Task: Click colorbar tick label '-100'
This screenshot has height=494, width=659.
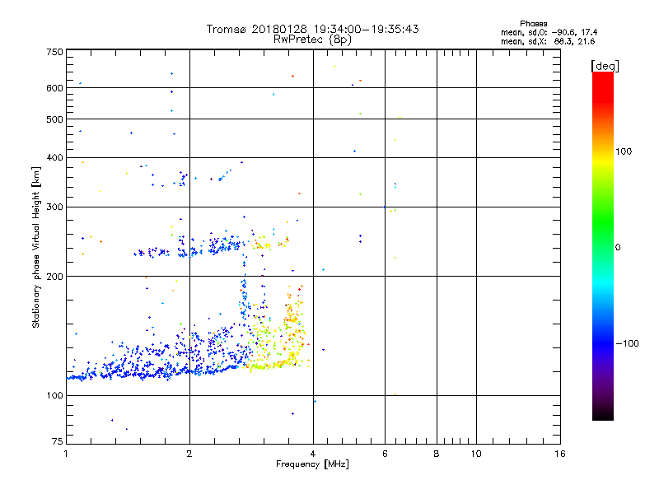Action: [627, 343]
